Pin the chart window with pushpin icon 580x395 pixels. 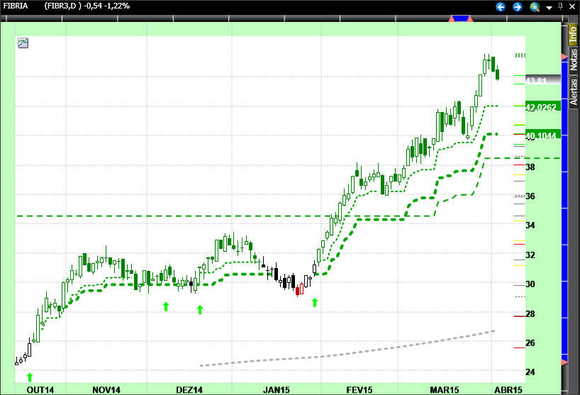[x=559, y=7]
